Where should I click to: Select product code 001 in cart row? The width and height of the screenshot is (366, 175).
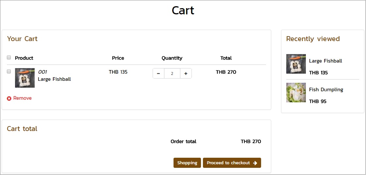(x=42, y=72)
